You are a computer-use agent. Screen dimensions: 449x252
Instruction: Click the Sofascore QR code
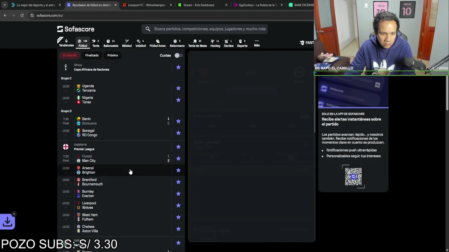pos(353,176)
